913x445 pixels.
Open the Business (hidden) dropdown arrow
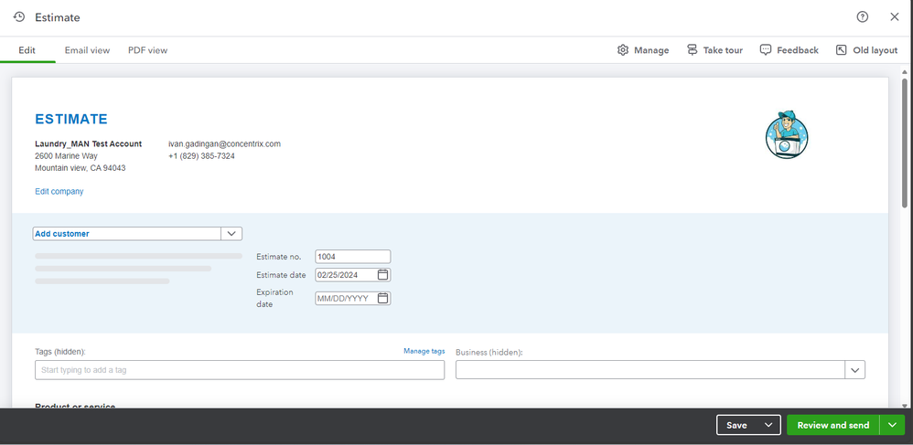pyautogui.click(x=854, y=370)
